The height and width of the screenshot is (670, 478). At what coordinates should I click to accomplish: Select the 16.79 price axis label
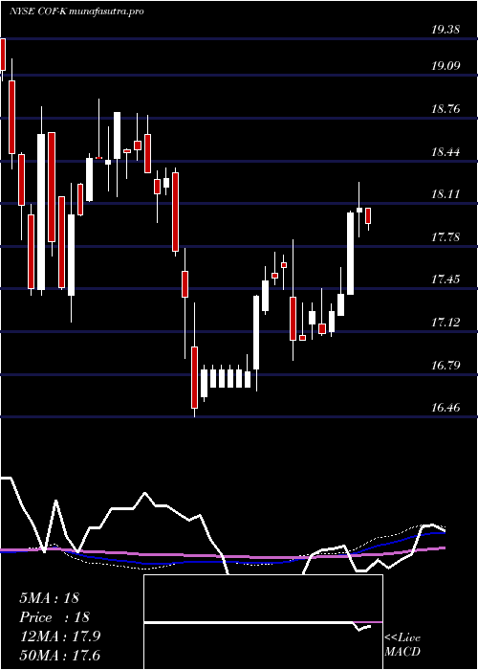coord(445,365)
